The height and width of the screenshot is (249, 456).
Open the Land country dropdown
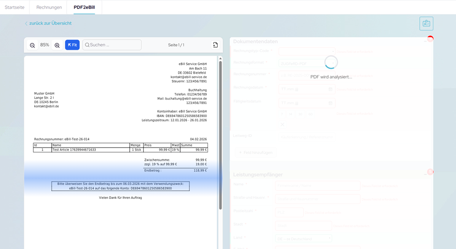click(x=304, y=238)
